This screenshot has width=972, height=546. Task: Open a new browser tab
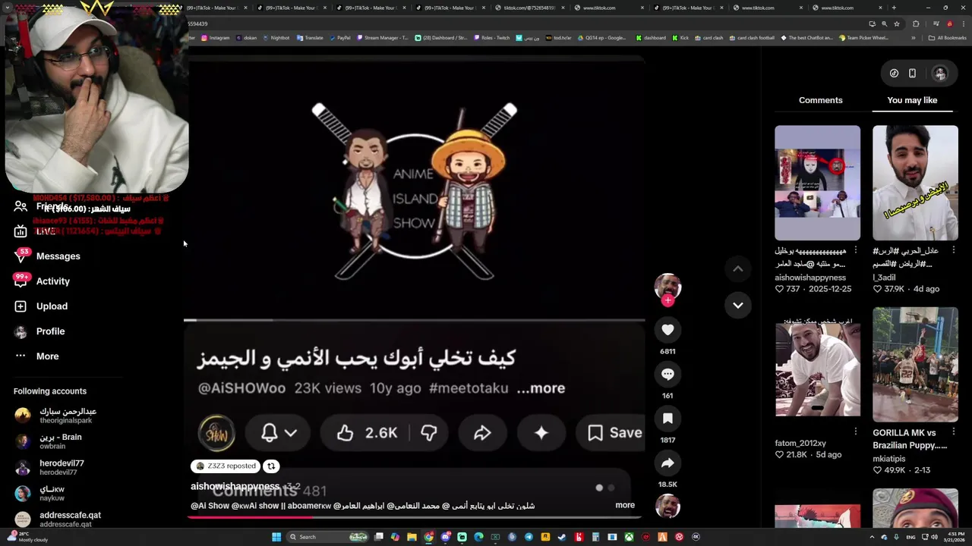893,8
